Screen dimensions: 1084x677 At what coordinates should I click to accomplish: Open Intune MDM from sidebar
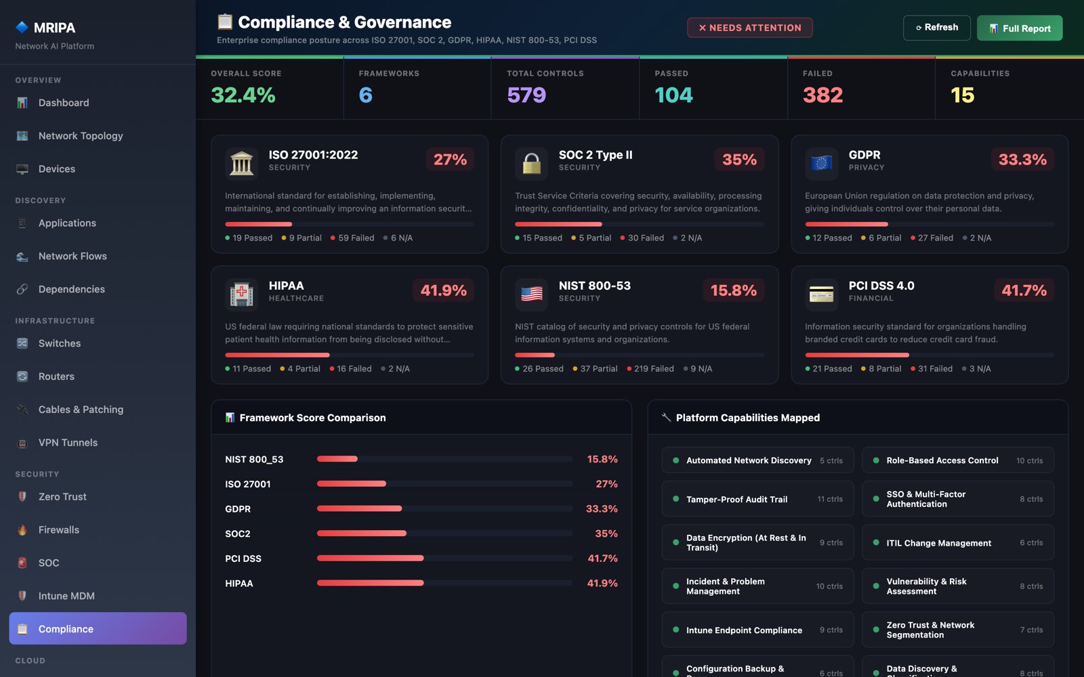98,596
